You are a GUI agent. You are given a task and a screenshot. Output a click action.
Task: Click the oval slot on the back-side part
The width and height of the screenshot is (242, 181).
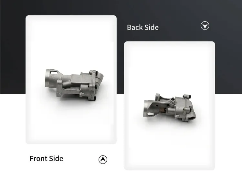pos(150,114)
